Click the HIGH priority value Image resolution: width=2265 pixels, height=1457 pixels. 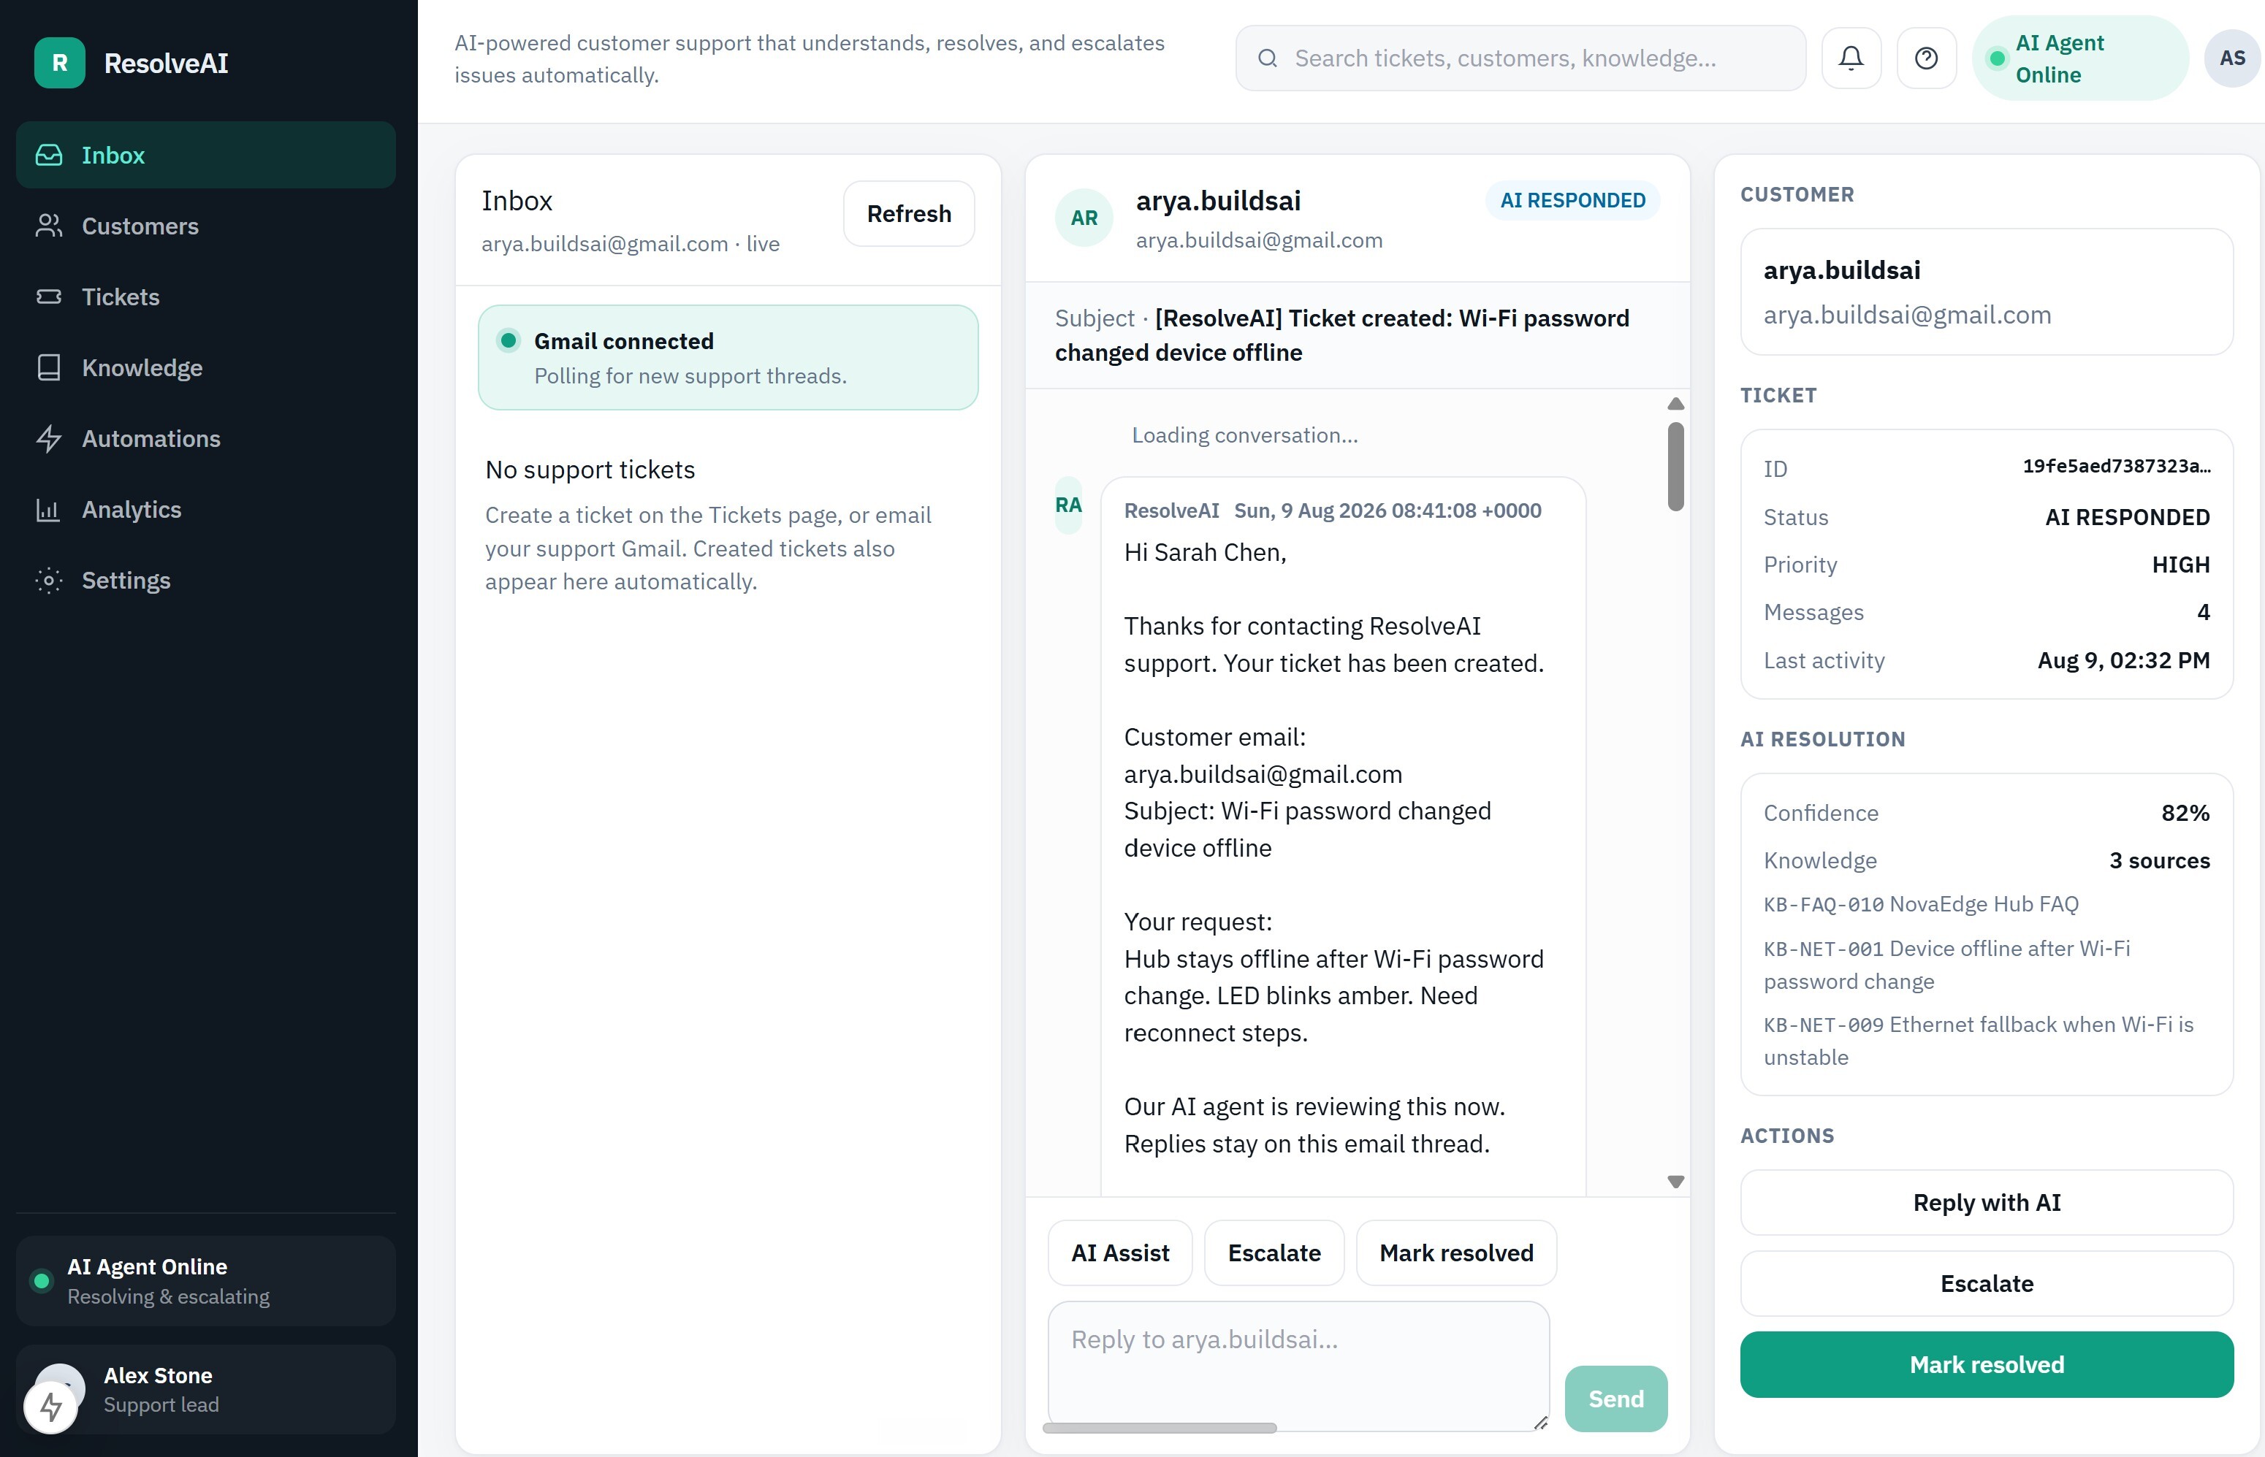click(x=2181, y=565)
